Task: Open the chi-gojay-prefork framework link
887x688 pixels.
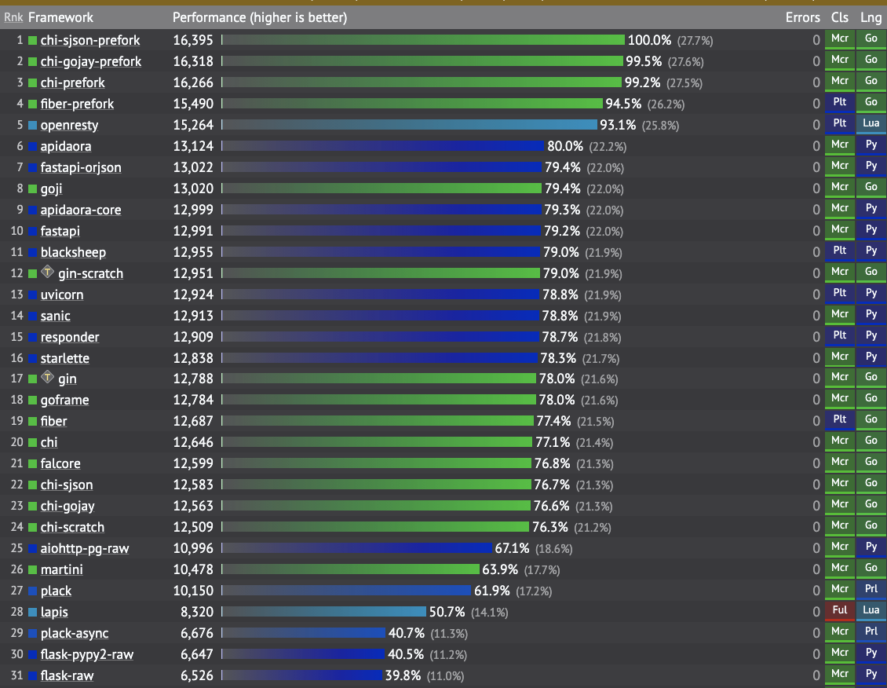Action: pos(90,62)
